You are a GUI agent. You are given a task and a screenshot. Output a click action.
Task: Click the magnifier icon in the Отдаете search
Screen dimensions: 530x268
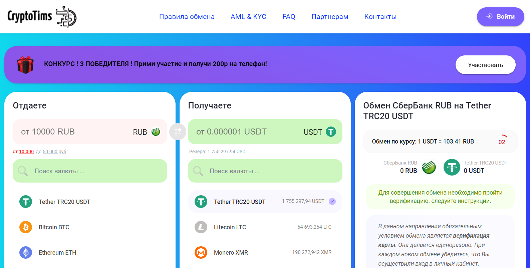click(x=23, y=171)
